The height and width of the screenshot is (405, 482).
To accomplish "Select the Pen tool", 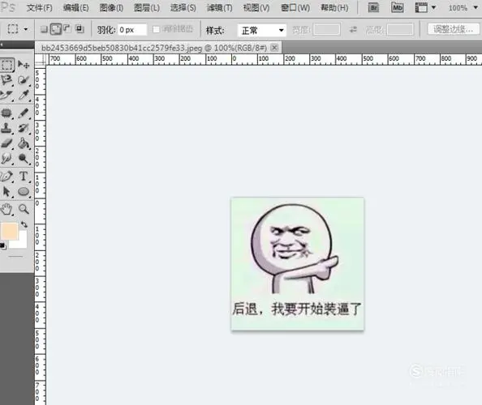I will [6, 177].
